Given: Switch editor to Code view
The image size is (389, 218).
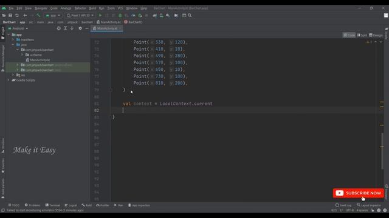Looking at the screenshot, I should [349, 35].
